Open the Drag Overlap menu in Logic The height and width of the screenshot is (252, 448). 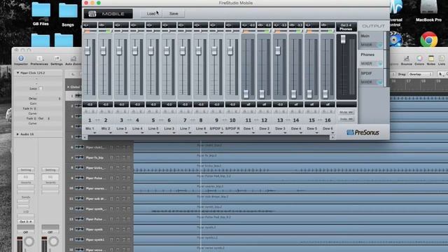(420, 74)
